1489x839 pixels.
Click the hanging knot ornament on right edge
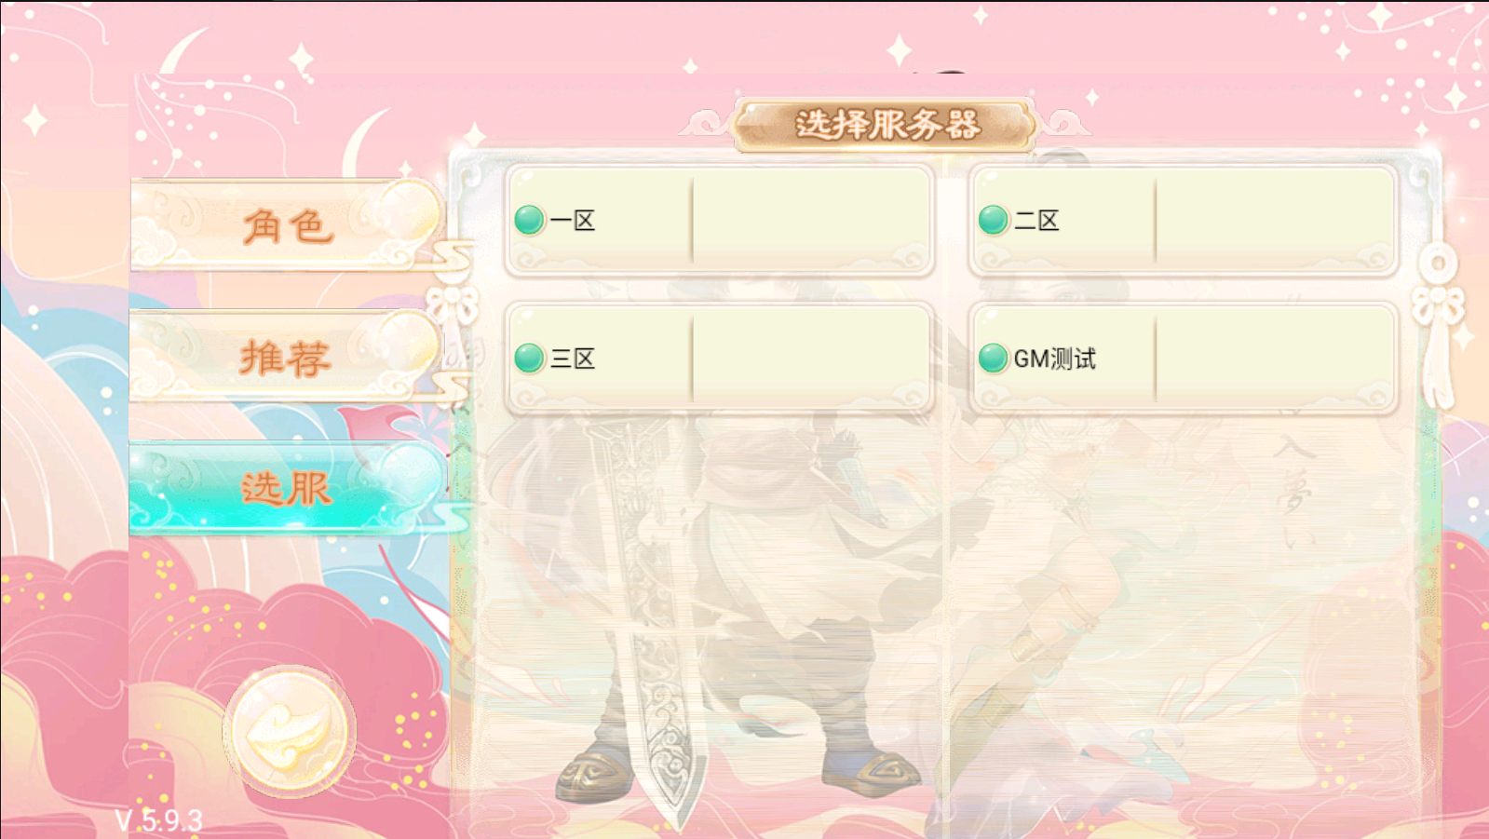point(1439,321)
